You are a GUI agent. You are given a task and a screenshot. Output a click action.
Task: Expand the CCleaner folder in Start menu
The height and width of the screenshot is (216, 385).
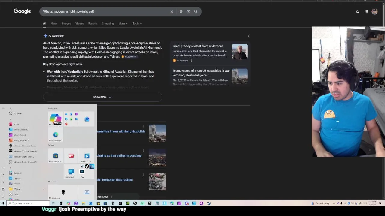pyautogui.click(x=26, y=189)
